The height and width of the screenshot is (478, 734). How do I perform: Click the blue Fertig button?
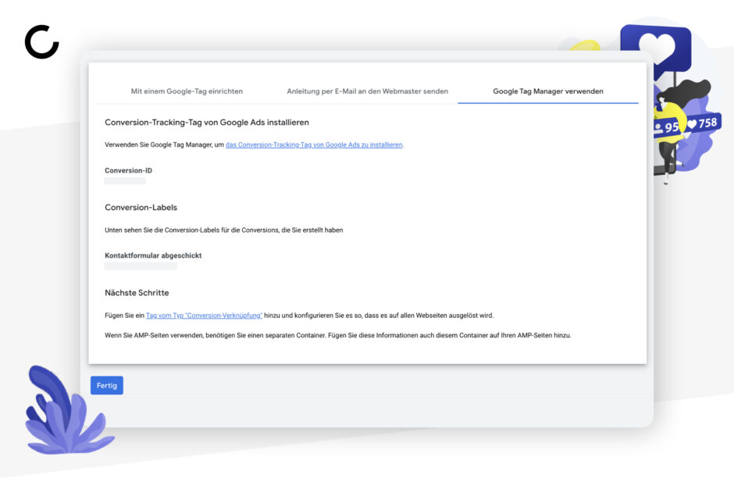coord(107,385)
